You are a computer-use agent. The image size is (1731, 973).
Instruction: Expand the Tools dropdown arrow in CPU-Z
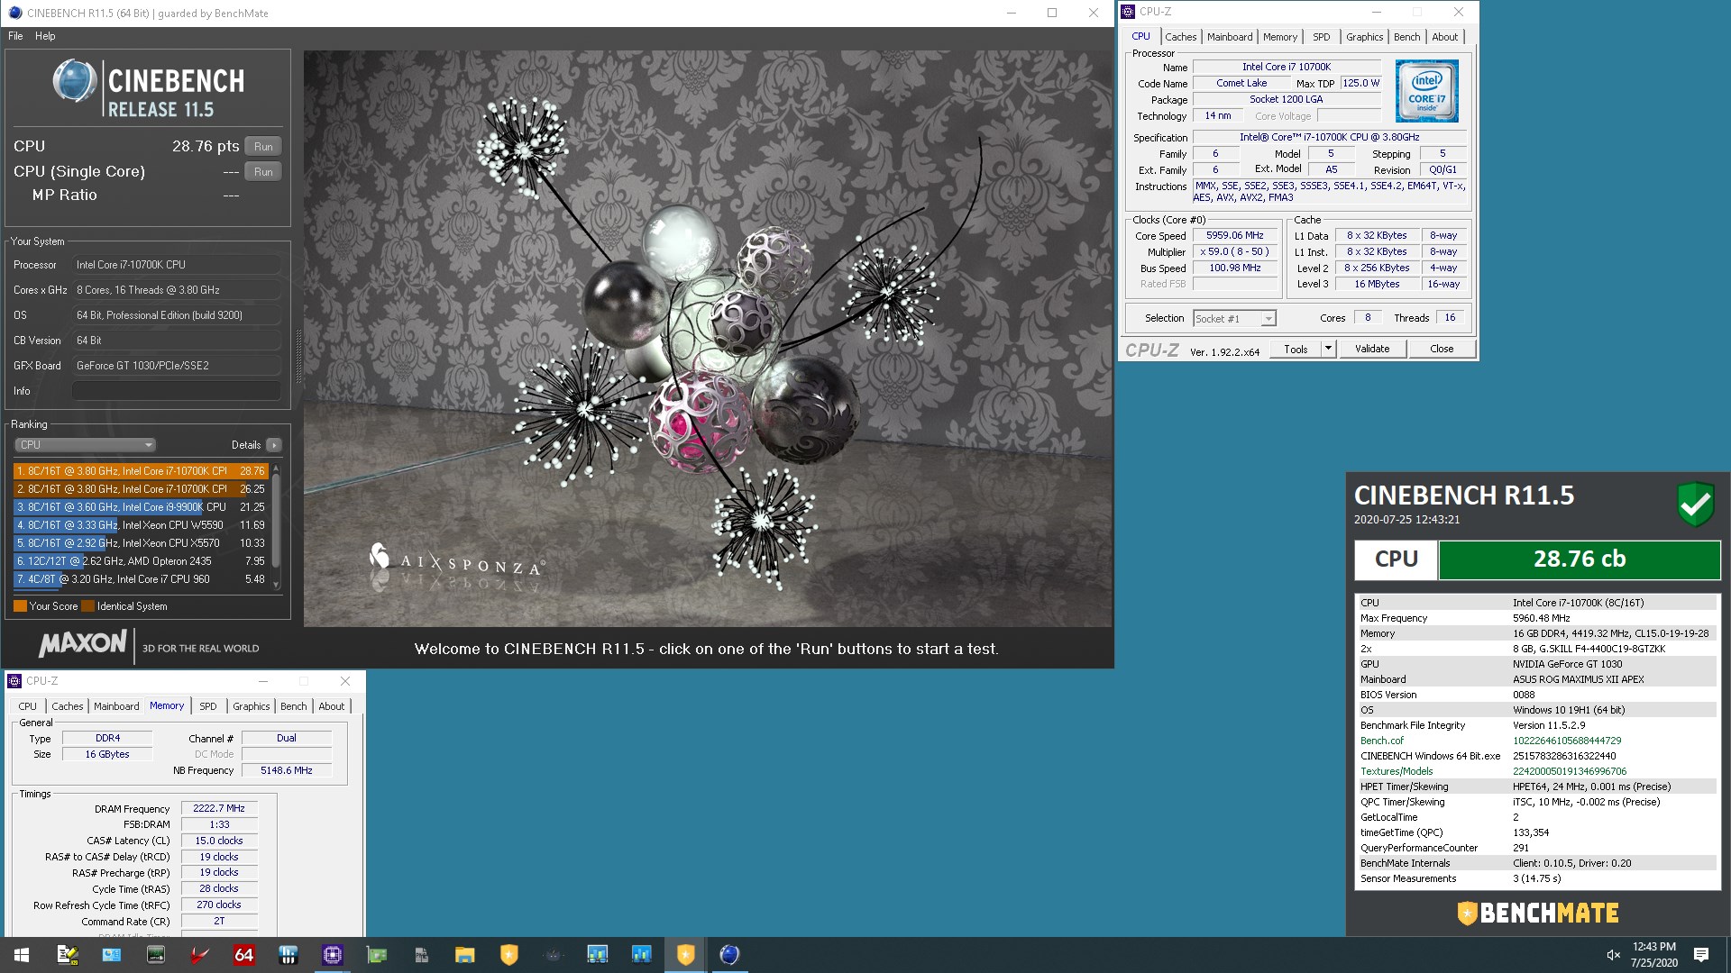1328,350
